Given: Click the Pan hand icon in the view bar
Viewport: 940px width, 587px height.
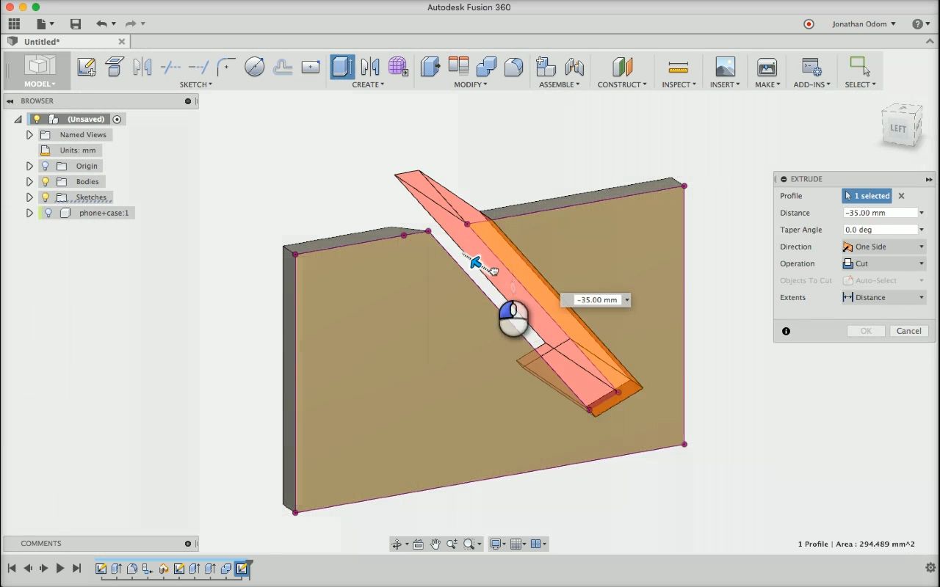Looking at the screenshot, I should (435, 544).
